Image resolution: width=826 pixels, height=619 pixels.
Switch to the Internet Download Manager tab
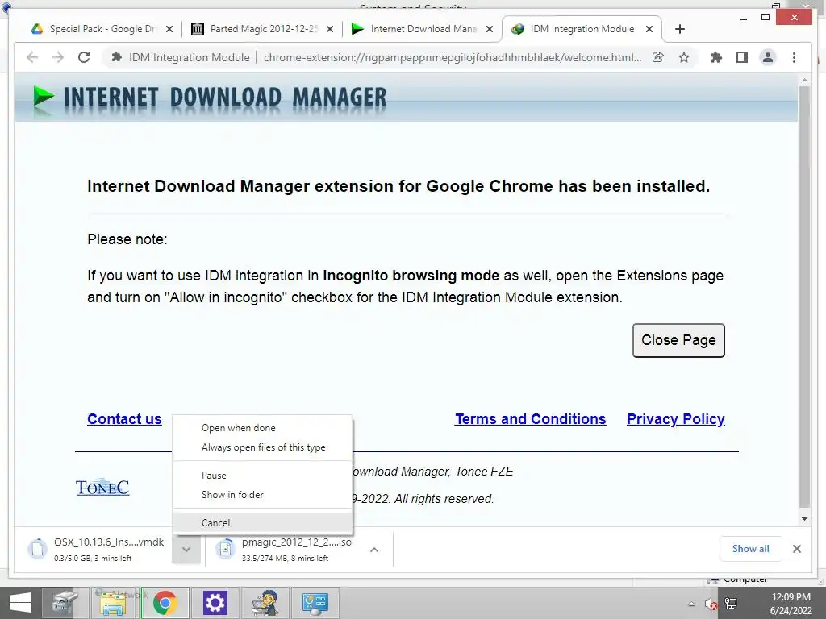pyautogui.click(x=422, y=29)
